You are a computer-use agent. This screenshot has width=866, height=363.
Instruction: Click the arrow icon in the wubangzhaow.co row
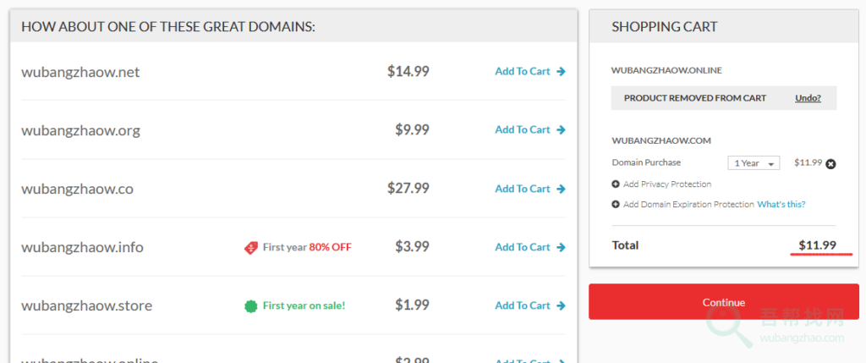point(562,189)
